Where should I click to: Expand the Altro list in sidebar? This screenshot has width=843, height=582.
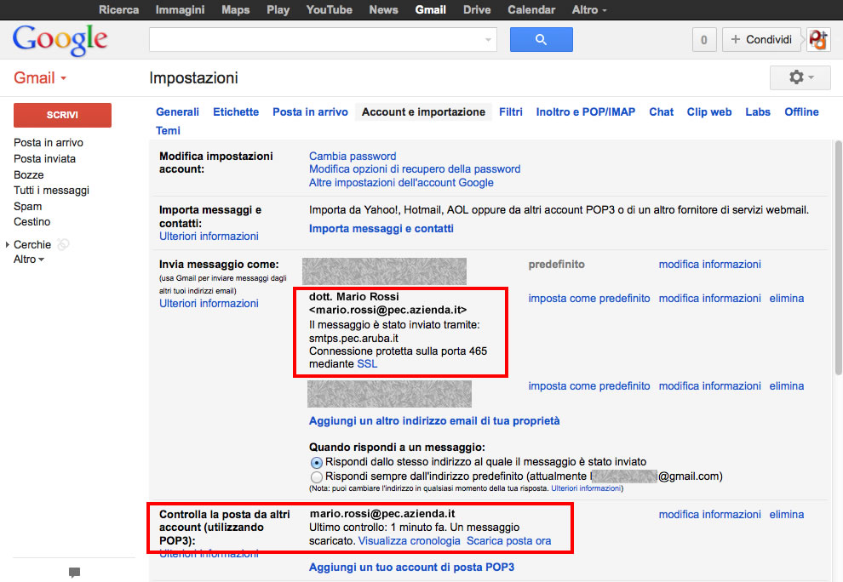(x=29, y=260)
